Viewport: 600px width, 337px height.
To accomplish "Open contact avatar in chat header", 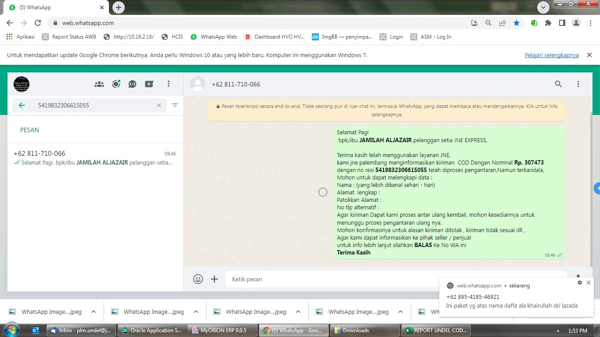I will [x=198, y=84].
